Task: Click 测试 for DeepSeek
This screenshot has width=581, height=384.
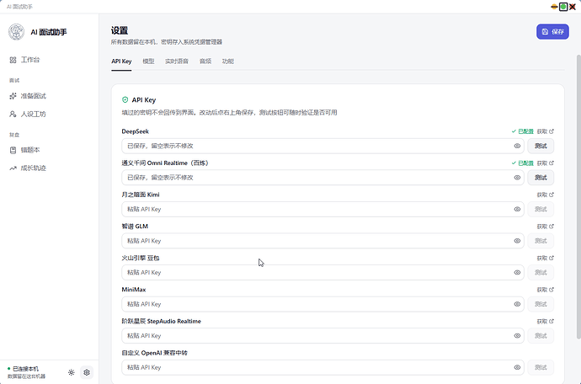Action: (541, 146)
